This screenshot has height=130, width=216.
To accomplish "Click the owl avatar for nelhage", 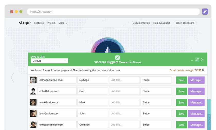I will pyautogui.click(x=33, y=80).
